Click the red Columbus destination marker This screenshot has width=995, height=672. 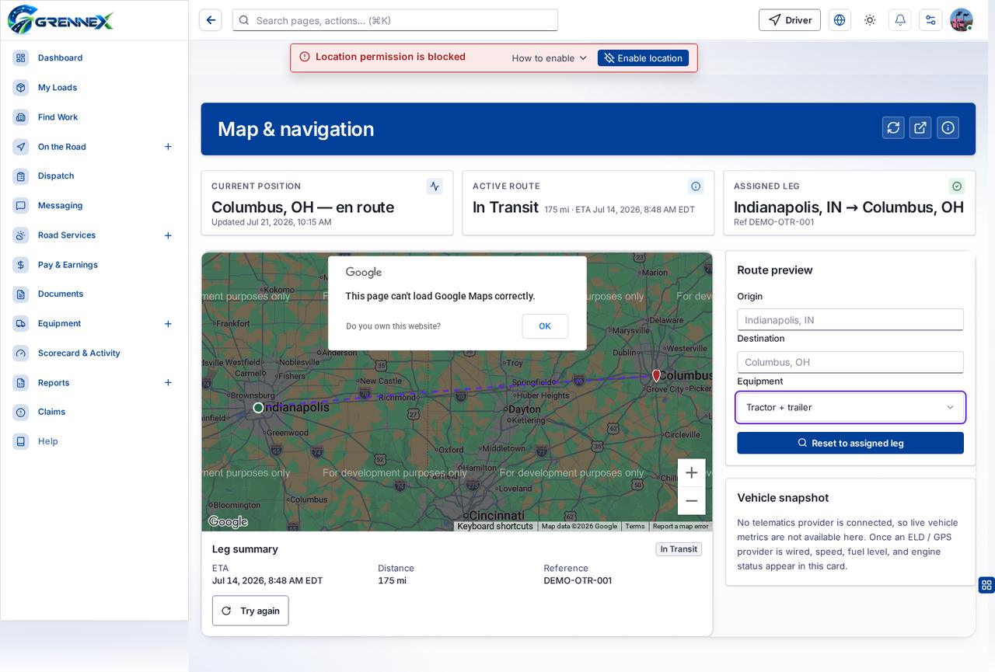point(656,376)
